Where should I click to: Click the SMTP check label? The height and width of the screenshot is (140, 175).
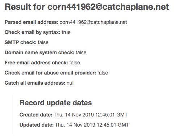point(20,42)
